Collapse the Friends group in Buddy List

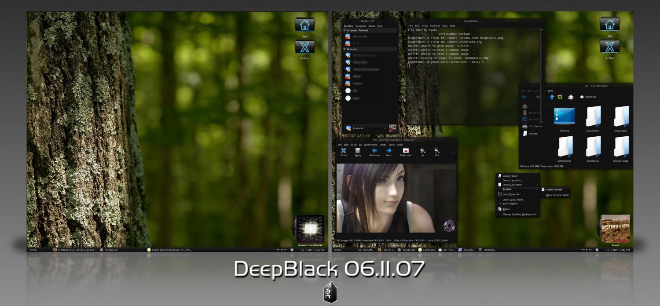pyautogui.click(x=345, y=50)
